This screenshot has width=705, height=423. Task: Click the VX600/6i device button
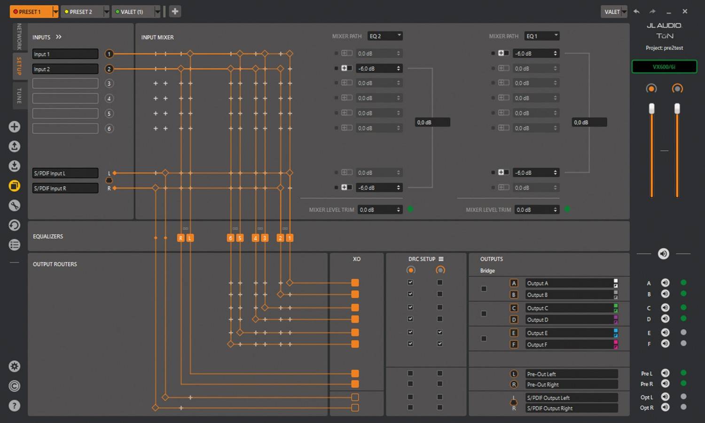tap(664, 67)
